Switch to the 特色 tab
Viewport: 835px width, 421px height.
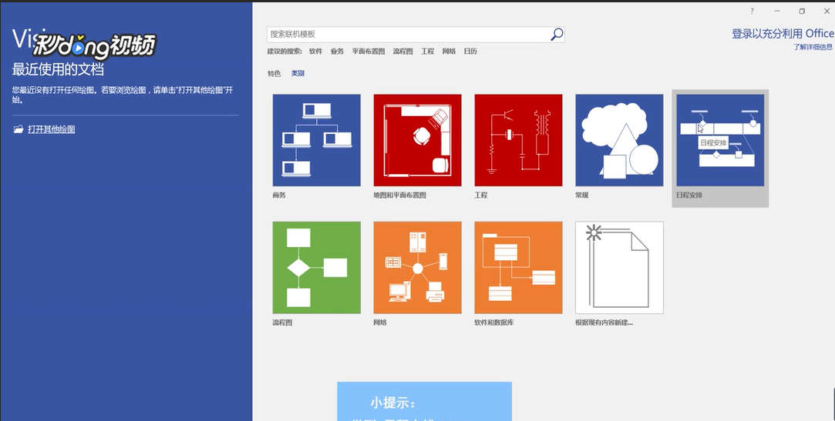pos(274,73)
